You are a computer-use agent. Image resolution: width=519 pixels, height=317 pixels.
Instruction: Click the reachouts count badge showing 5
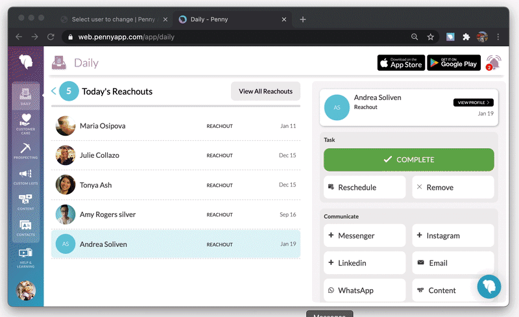coord(69,91)
